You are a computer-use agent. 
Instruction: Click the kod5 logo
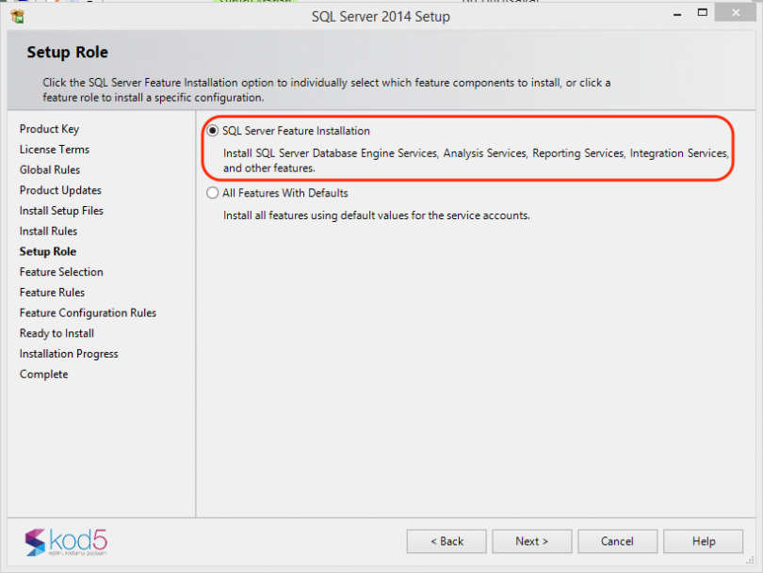(x=66, y=543)
